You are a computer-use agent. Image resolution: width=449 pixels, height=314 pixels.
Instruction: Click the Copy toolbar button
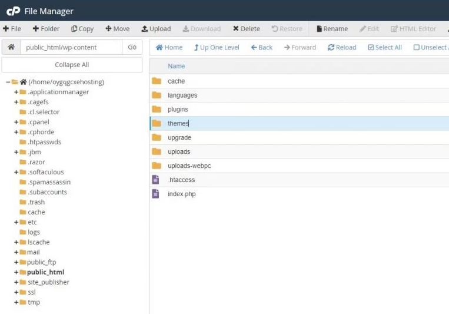[82, 29]
